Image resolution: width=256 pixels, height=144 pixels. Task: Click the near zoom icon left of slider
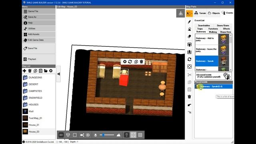coord(96,135)
